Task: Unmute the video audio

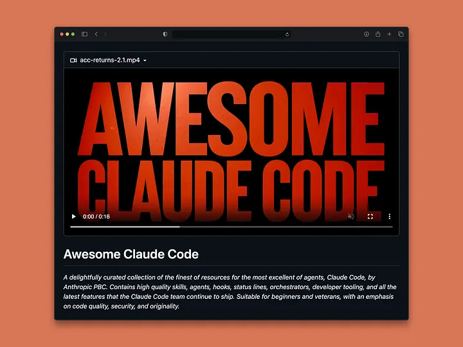Action: click(351, 217)
